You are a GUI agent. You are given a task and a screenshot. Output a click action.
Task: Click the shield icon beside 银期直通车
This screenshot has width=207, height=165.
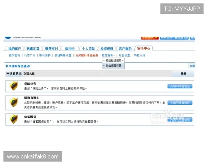click(x=13, y=102)
